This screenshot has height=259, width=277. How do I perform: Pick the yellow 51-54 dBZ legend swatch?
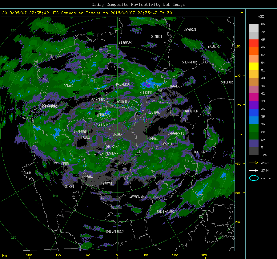(x=254, y=67)
